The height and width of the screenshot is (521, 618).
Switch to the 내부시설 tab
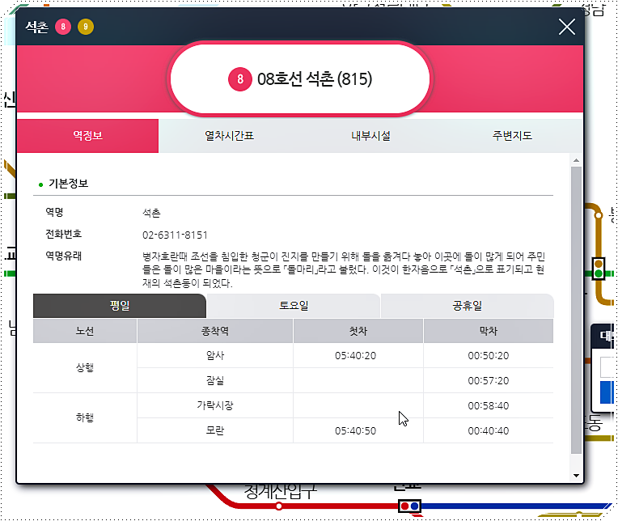[x=370, y=136]
